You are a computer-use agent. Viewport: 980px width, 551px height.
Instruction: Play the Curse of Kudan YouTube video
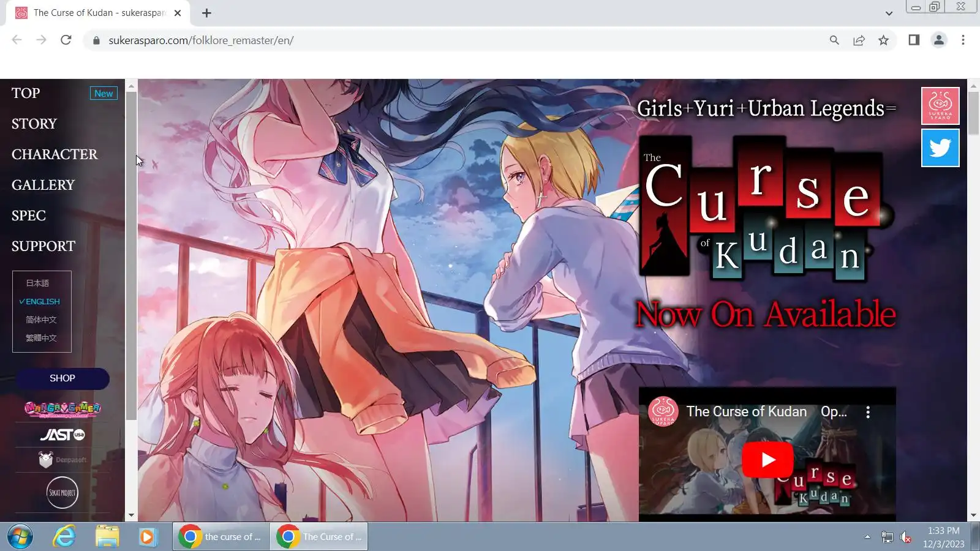pyautogui.click(x=767, y=460)
